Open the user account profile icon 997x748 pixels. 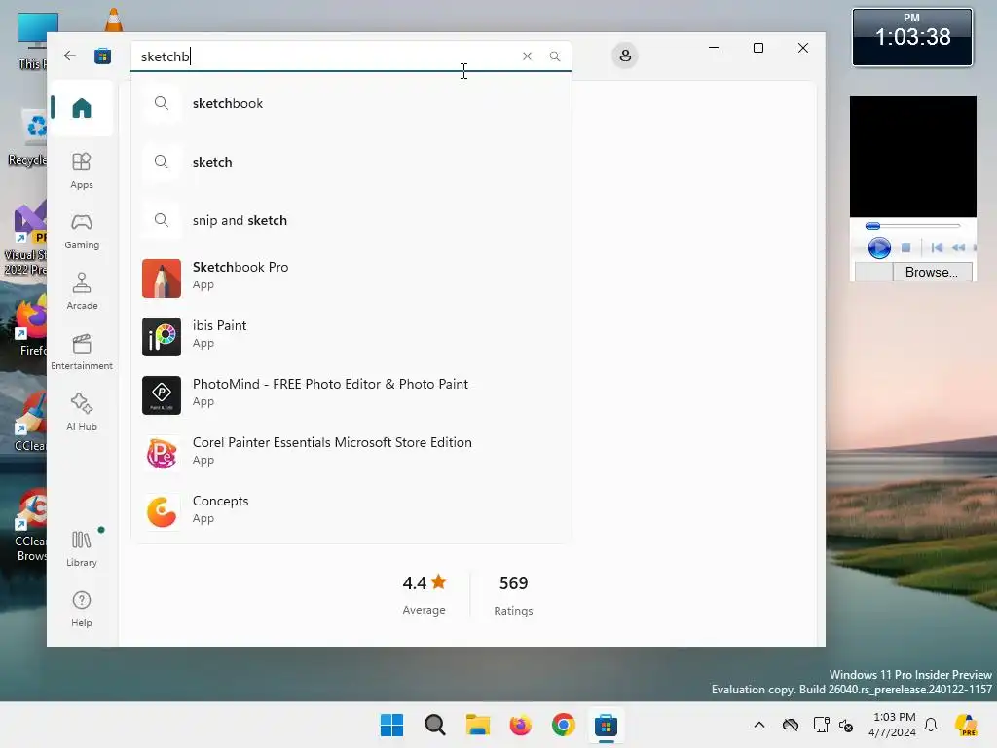click(625, 56)
